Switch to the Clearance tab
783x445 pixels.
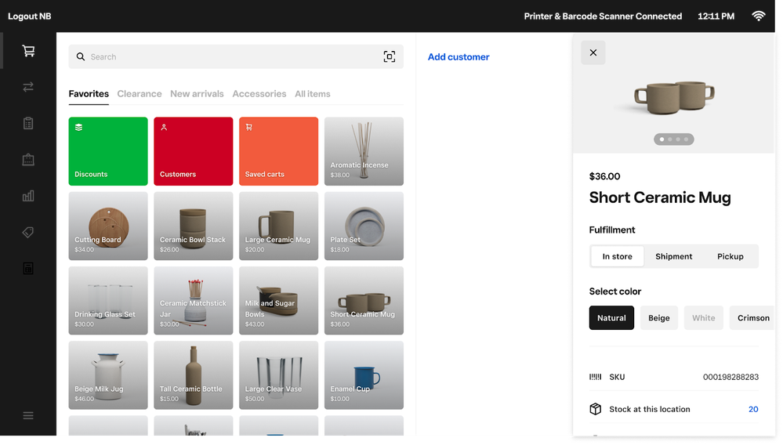[140, 94]
